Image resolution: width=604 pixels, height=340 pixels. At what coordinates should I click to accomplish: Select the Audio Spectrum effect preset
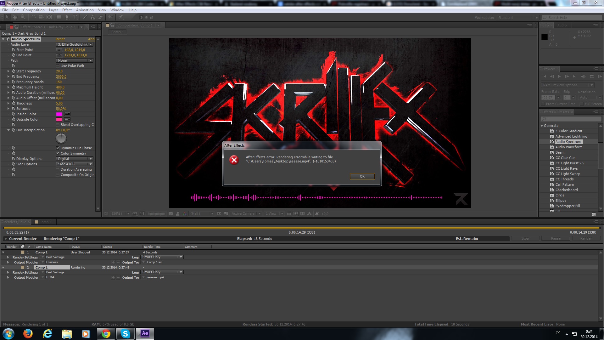click(x=568, y=142)
